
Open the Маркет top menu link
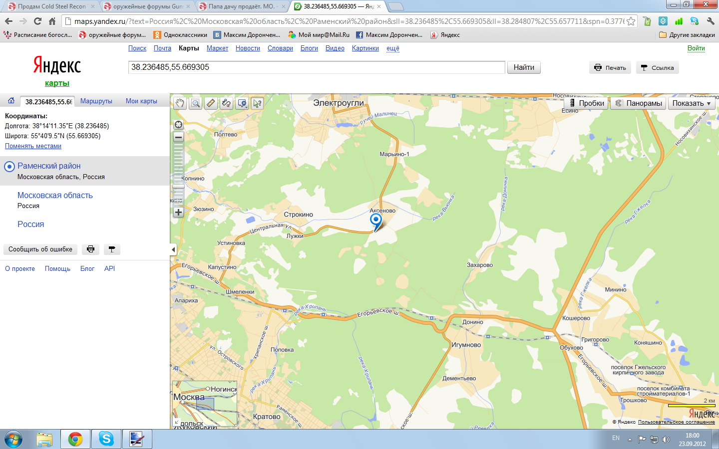point(217,48)
